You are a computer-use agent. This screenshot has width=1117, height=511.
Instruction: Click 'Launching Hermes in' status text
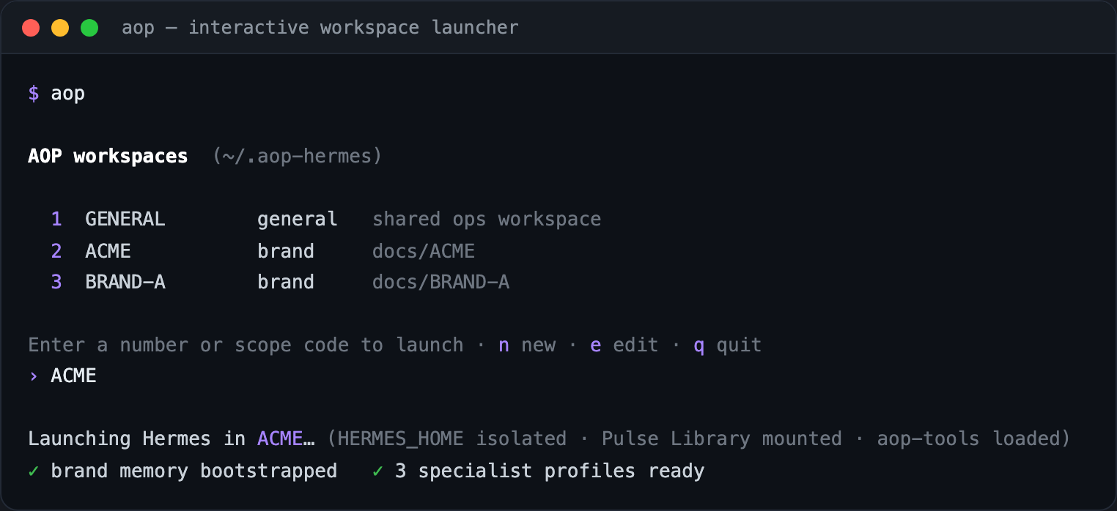click(136, 439)
